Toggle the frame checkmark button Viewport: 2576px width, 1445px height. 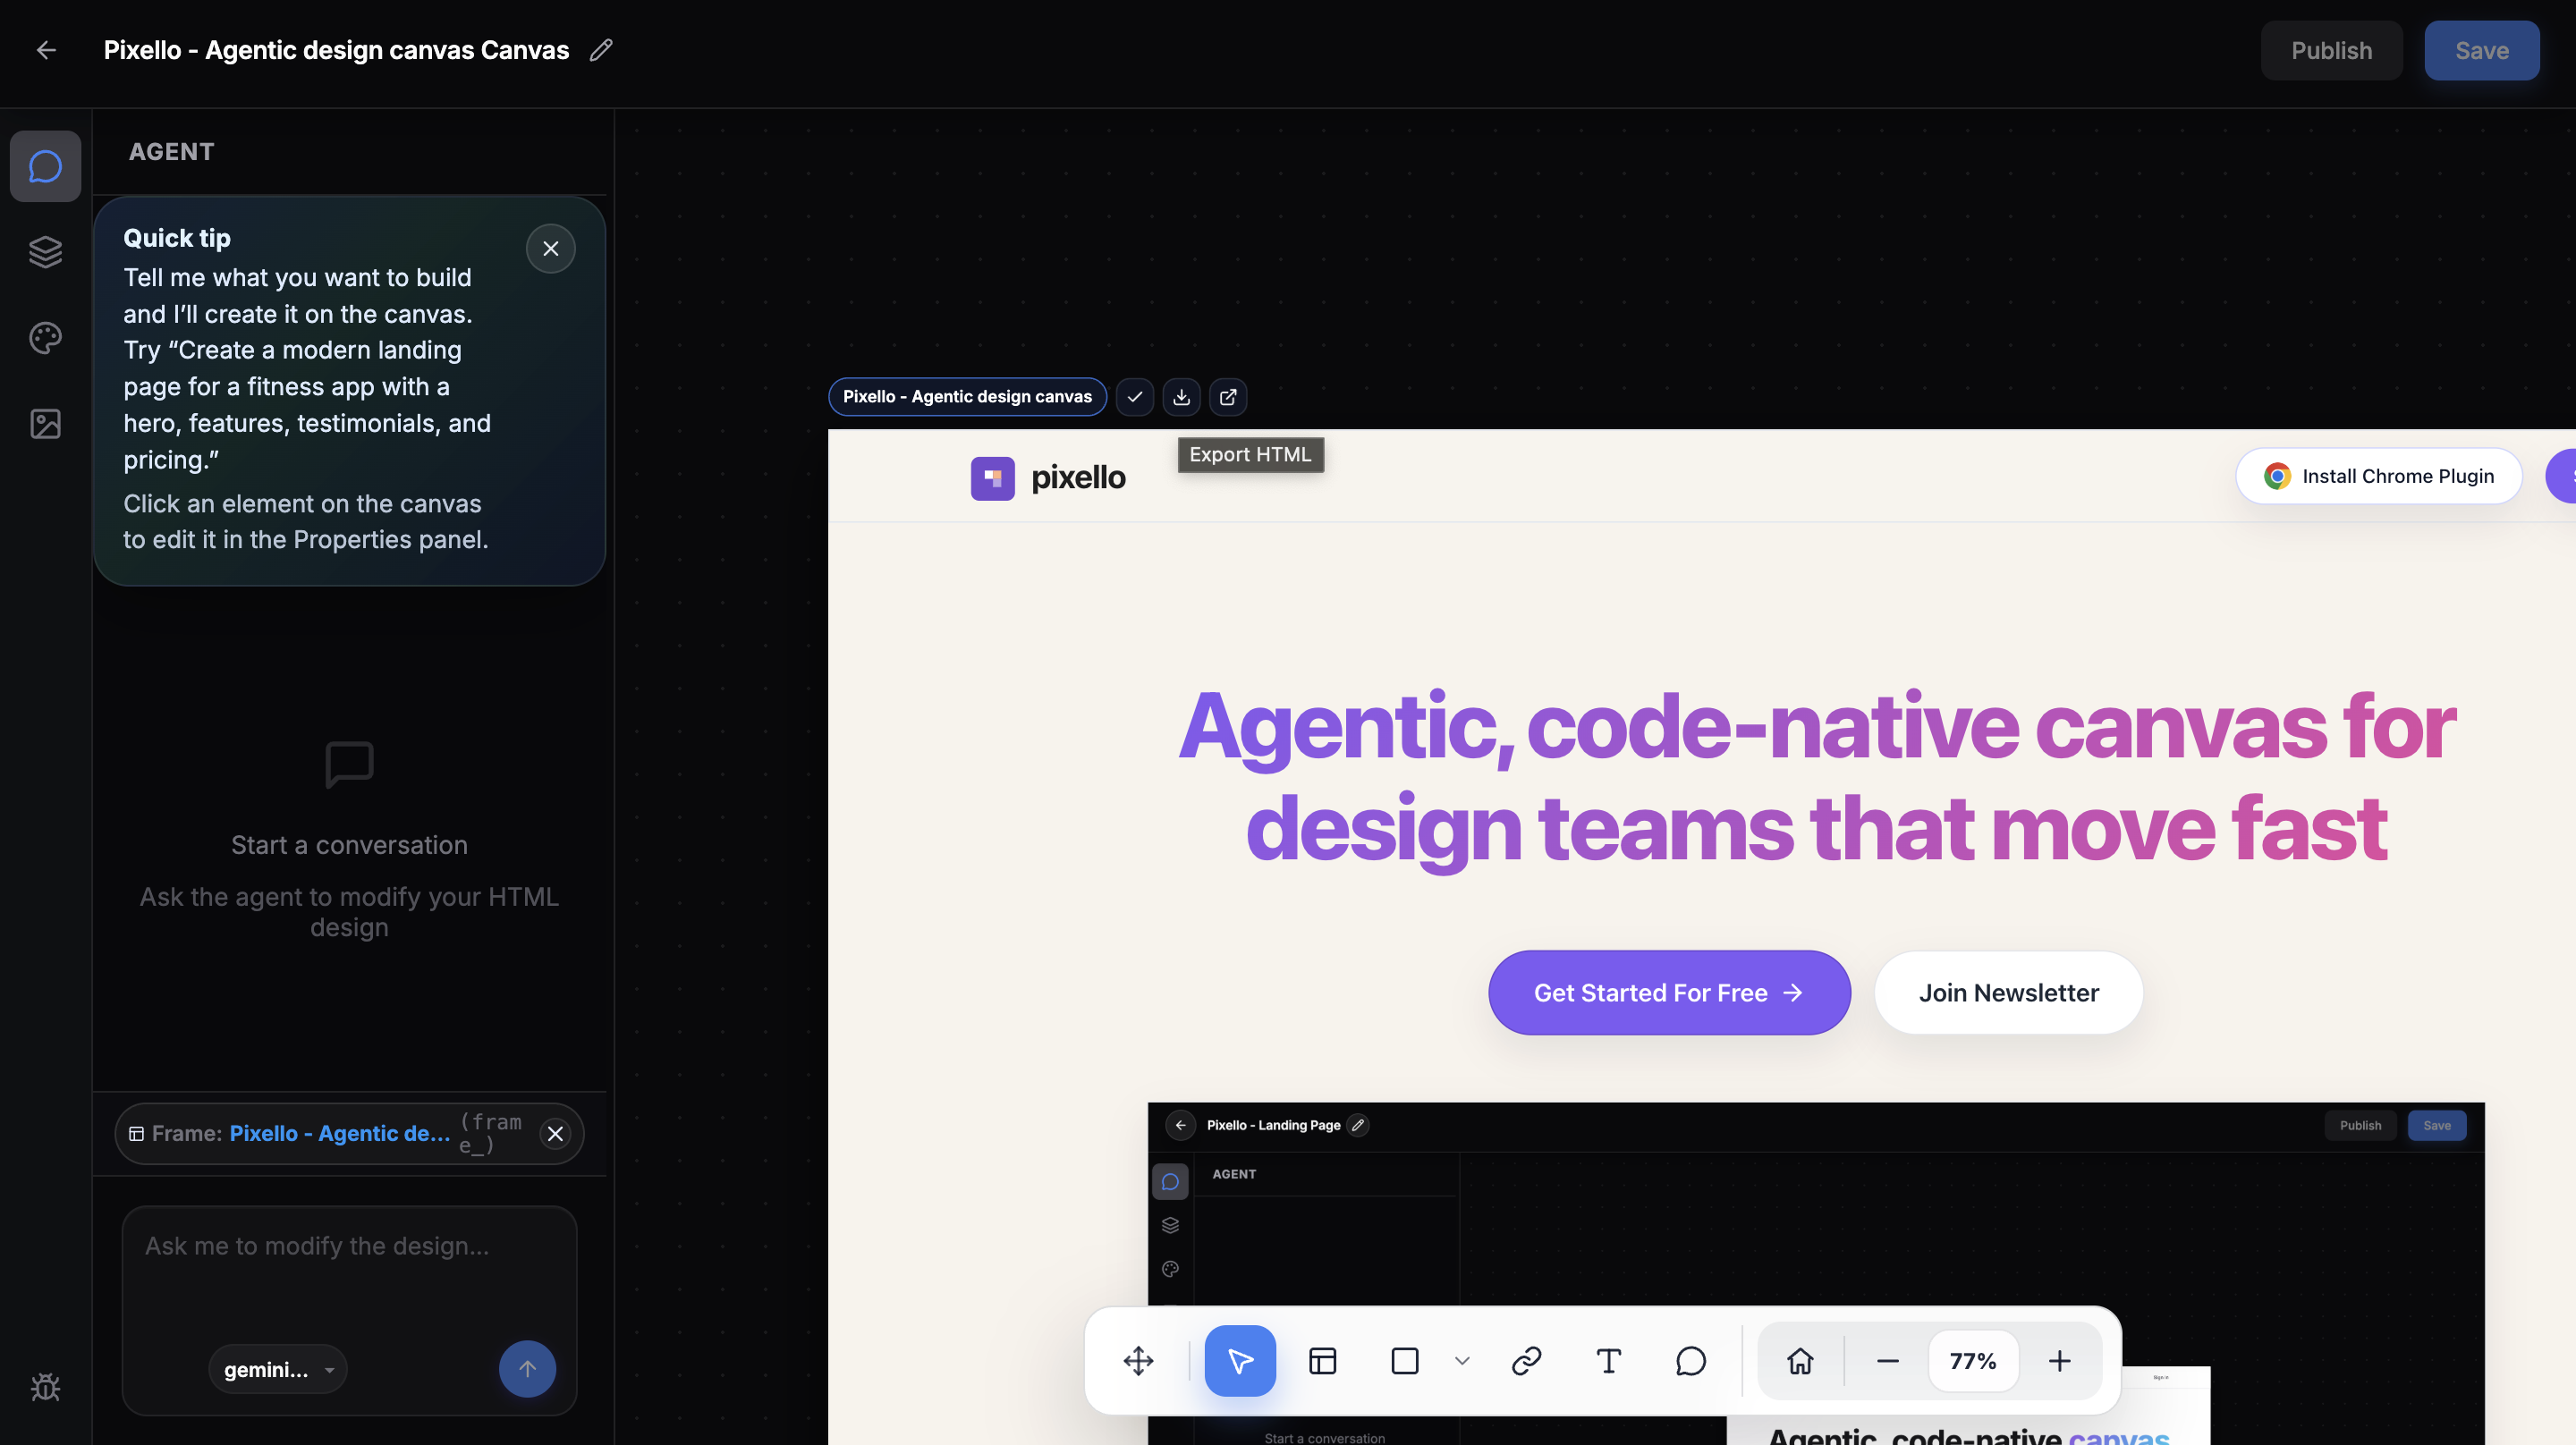tap(1134, 397)
